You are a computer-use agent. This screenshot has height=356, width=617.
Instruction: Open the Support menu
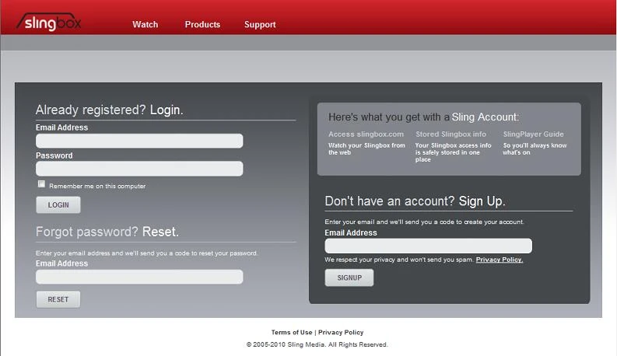[x=260, y=24]
